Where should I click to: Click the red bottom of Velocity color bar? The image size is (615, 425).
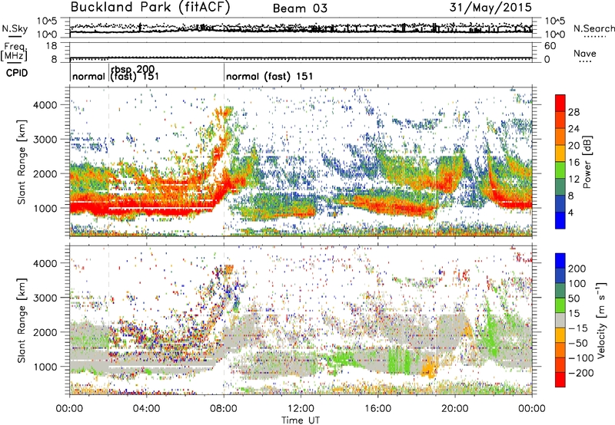tap(560, 380)
